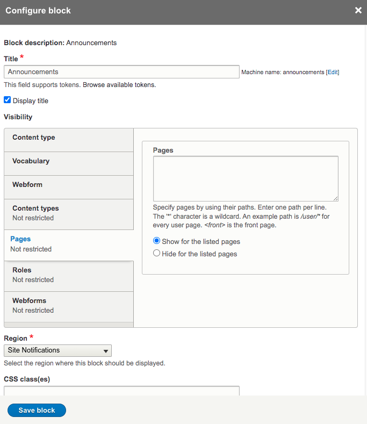Edit the machine name

coord(333,72)
